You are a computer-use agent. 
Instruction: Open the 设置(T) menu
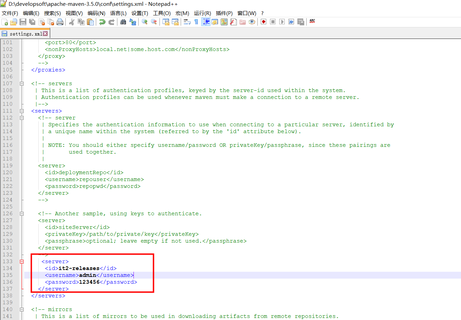(140, 13)
